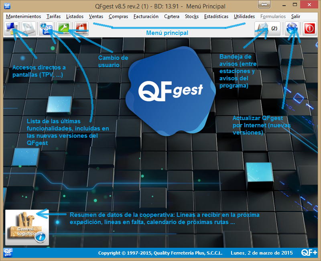Click the (2) notices counter

pos(274,28)
